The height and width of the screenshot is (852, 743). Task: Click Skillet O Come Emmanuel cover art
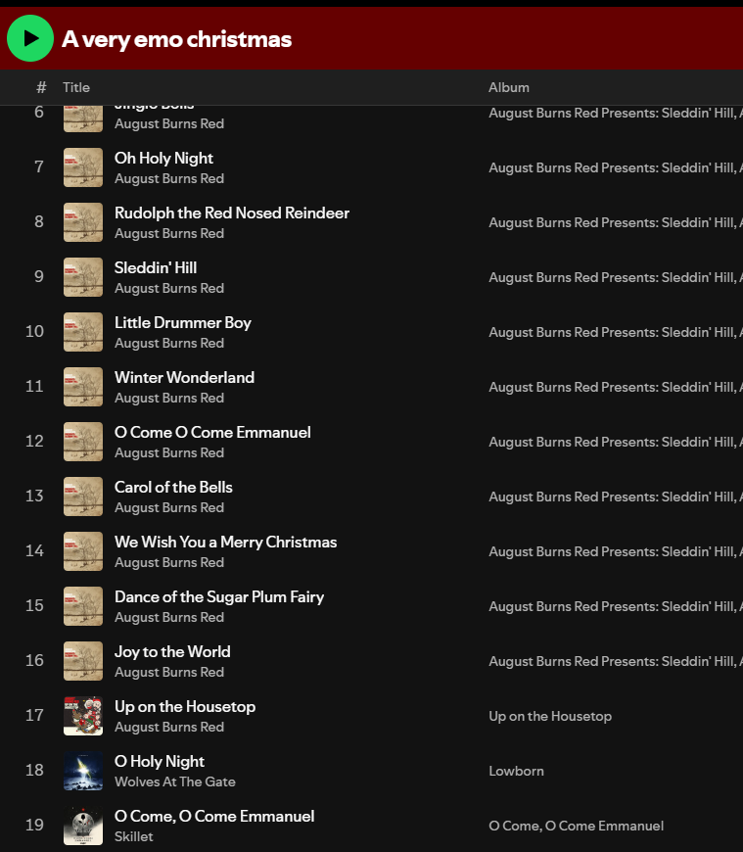83,826
